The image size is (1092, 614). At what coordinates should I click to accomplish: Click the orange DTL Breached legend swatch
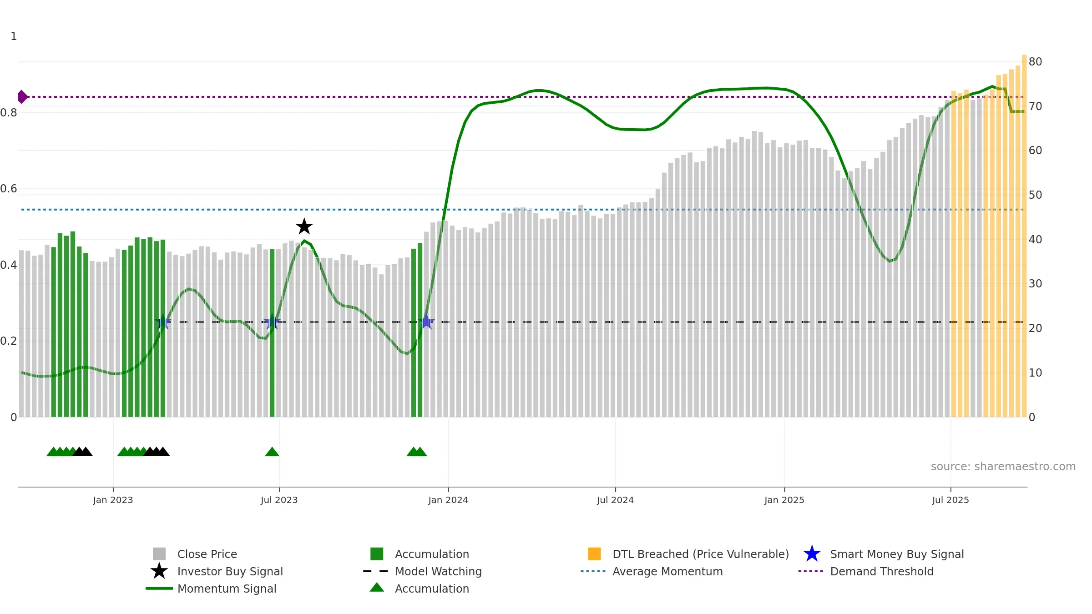coord(594,554)
